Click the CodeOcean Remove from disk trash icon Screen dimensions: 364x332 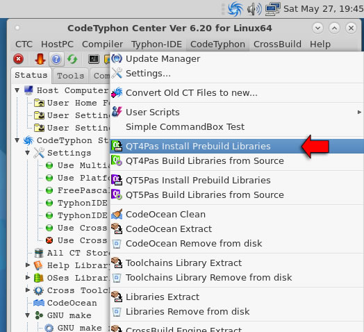tap(117, 244)
